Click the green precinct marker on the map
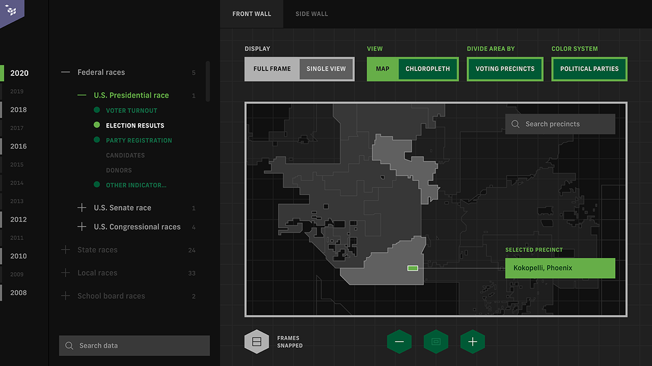652x366 pixels. (x=413, y=268)
